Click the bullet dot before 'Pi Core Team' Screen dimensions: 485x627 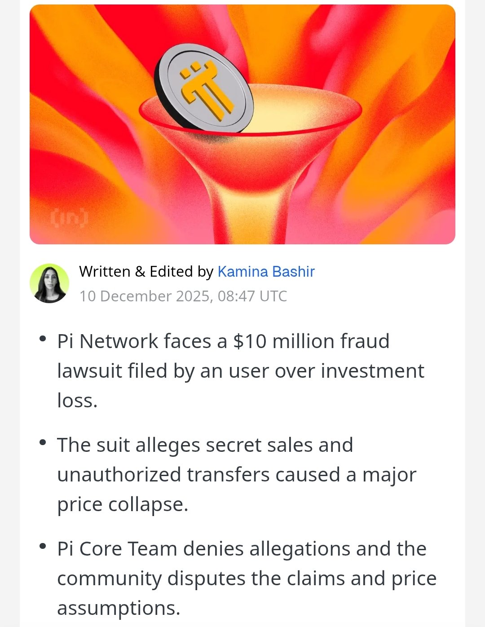click(x=43, y=546)
